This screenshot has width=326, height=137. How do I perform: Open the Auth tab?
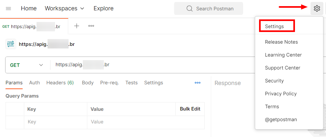click(34, 83)
